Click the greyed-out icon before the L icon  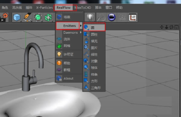(122, 17)
